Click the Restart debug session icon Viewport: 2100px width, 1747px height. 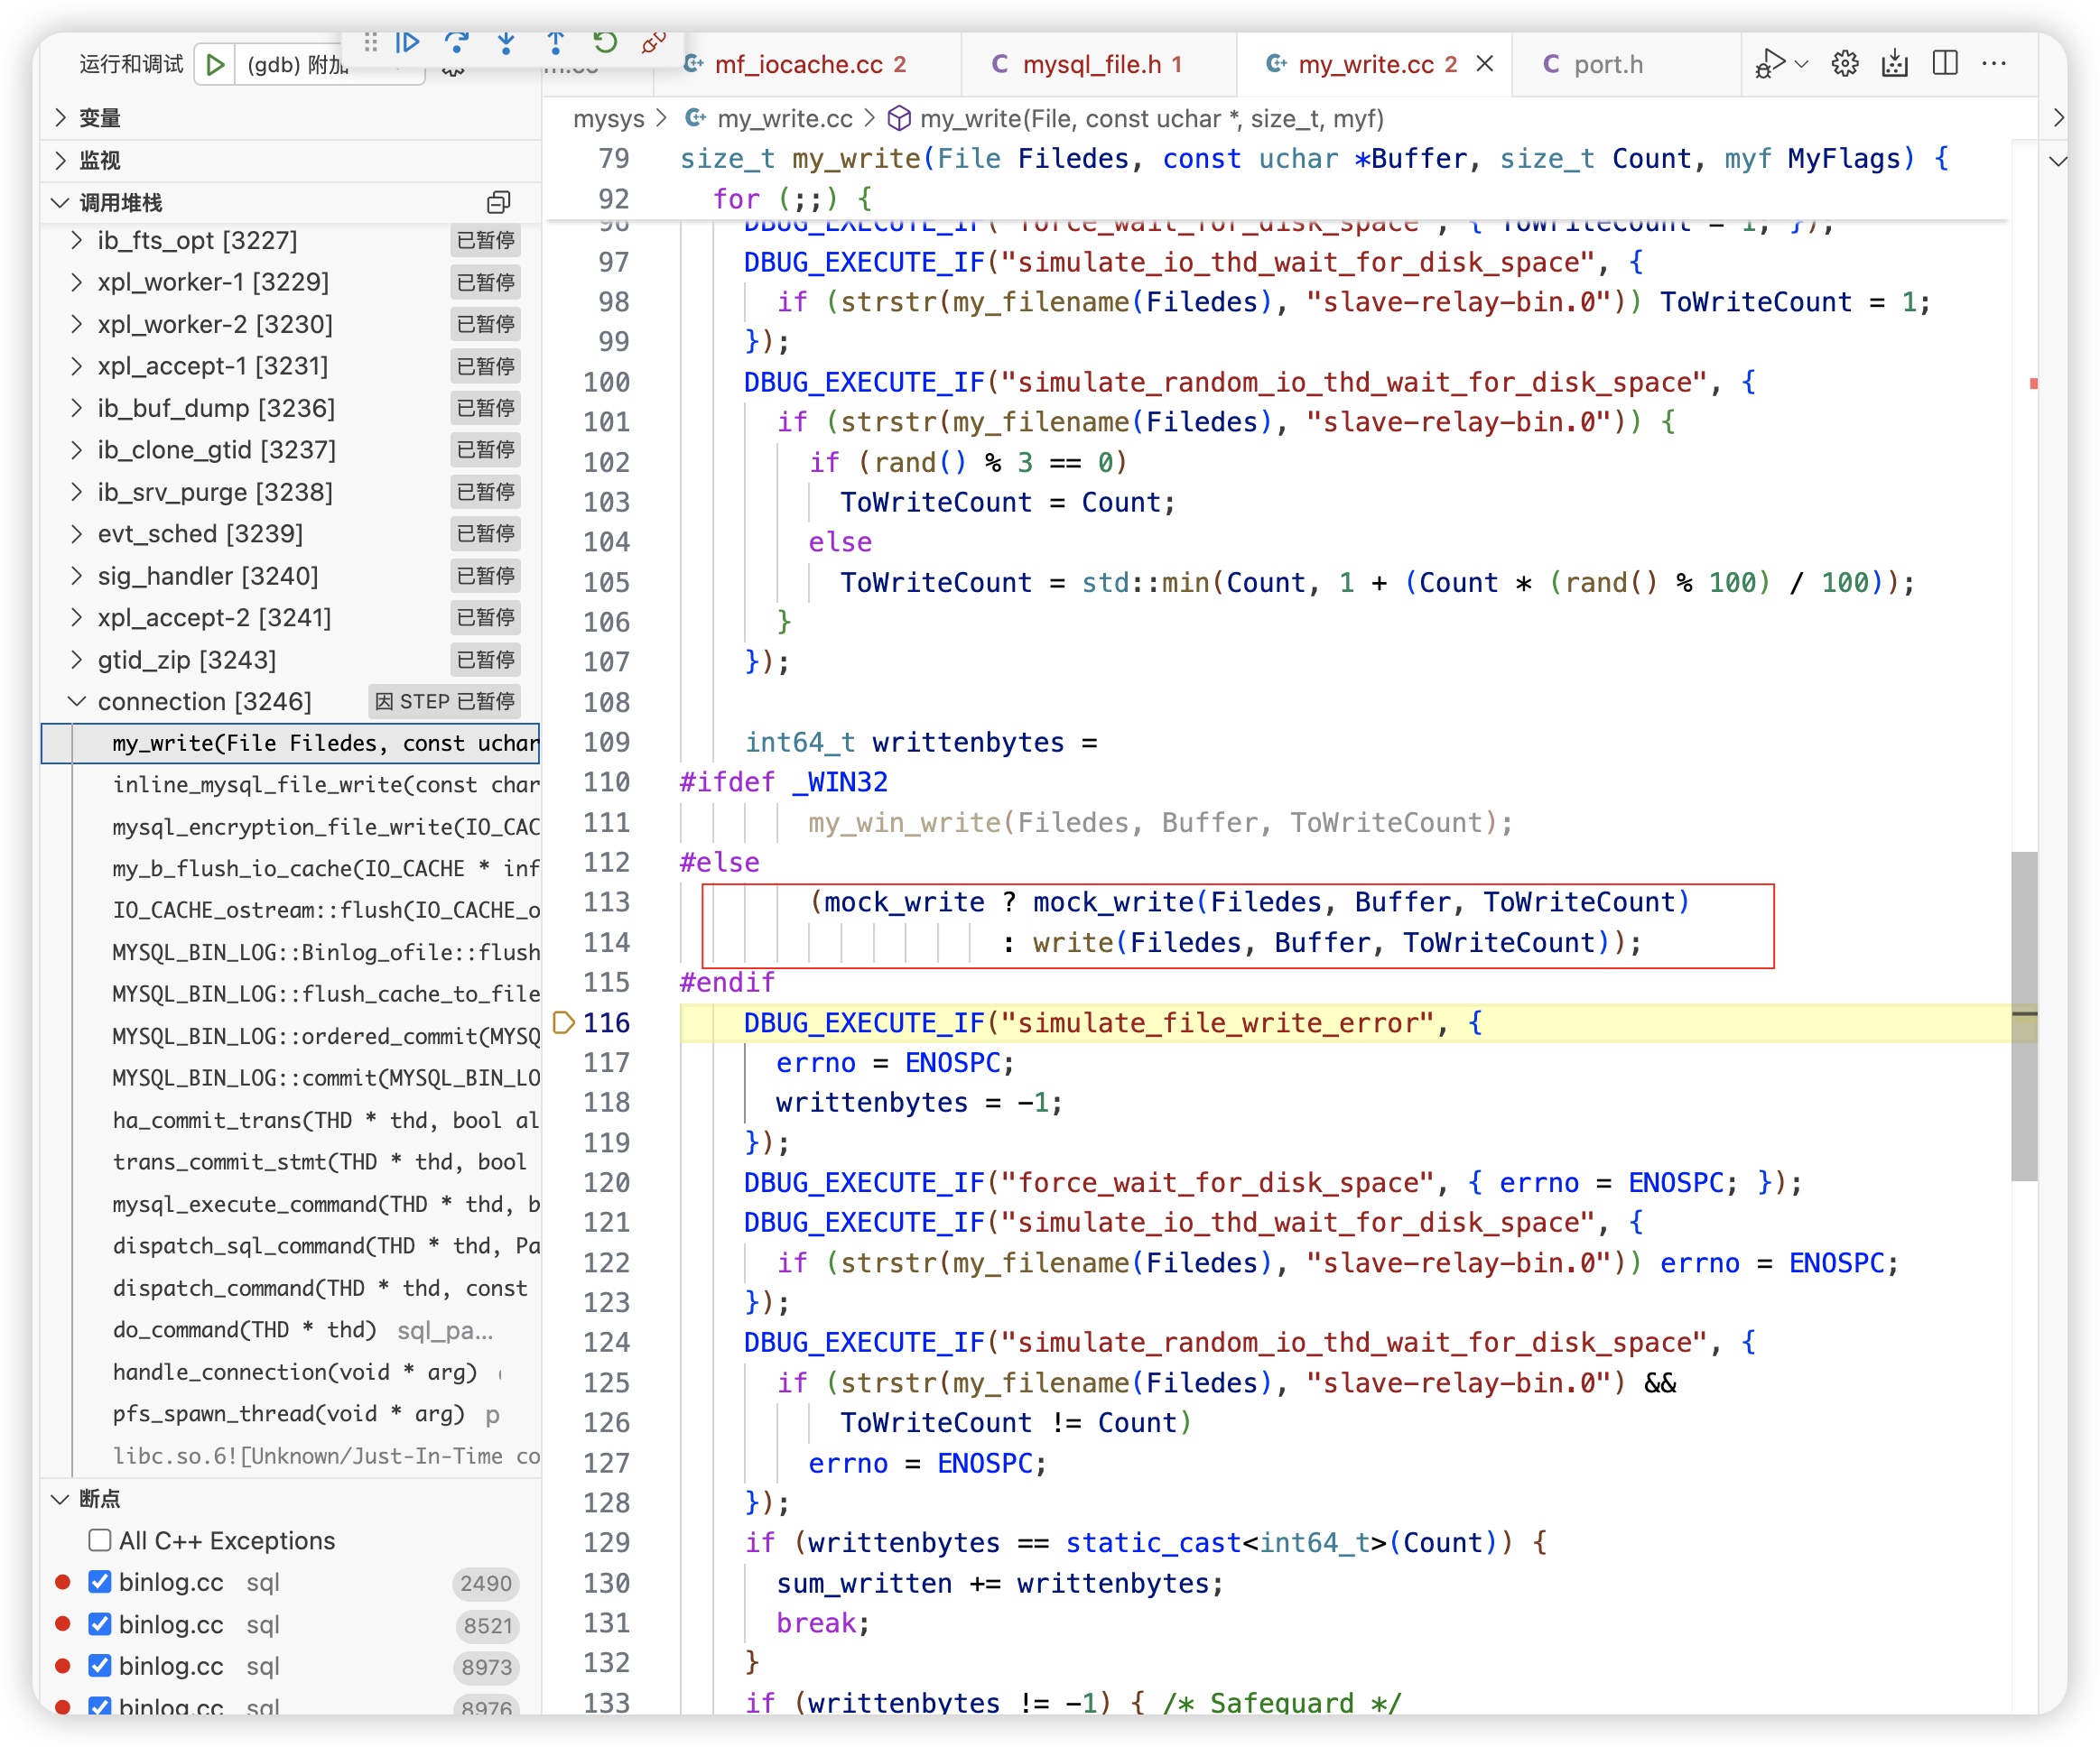coord(605,43)
